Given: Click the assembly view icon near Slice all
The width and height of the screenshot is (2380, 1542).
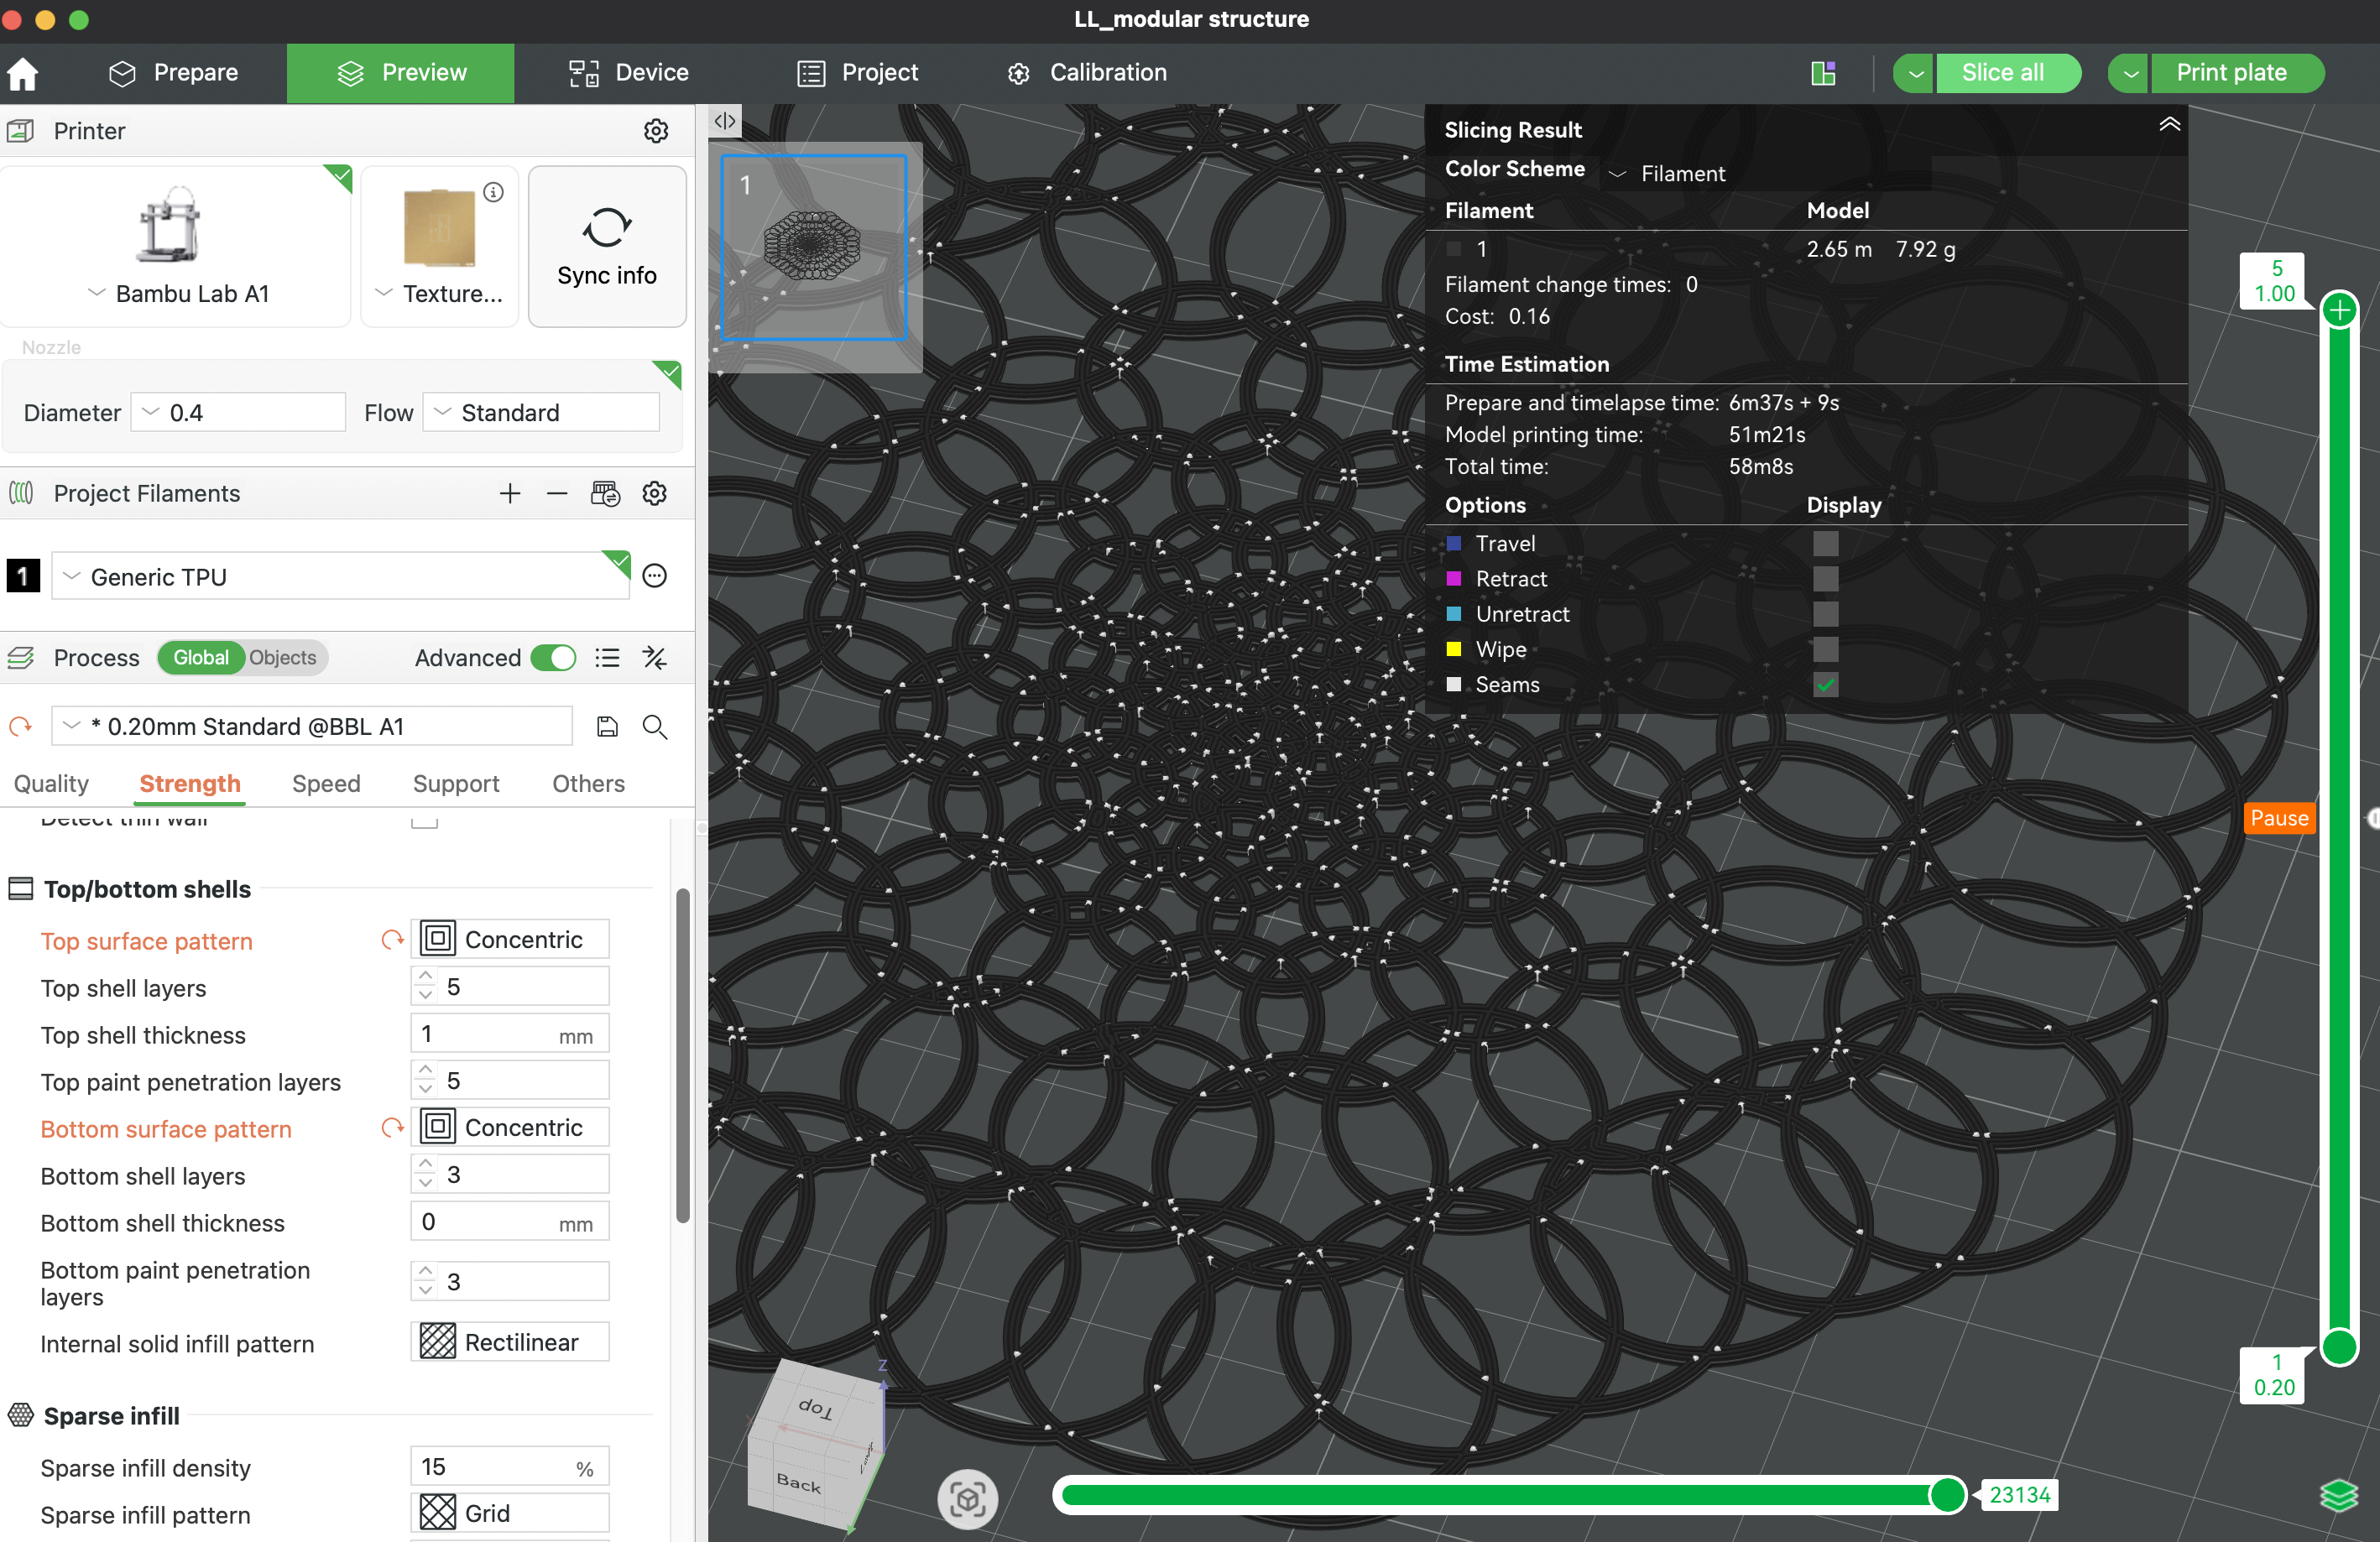Looking at the screenshot, I should 1823,73.
